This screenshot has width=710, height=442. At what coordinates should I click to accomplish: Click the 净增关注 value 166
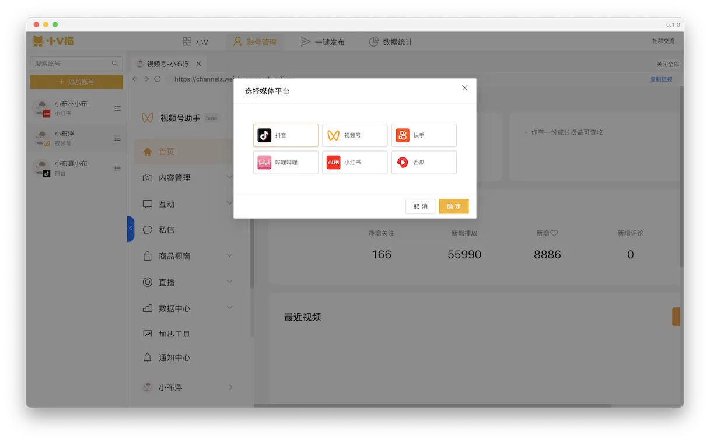(x=382, y=254)
